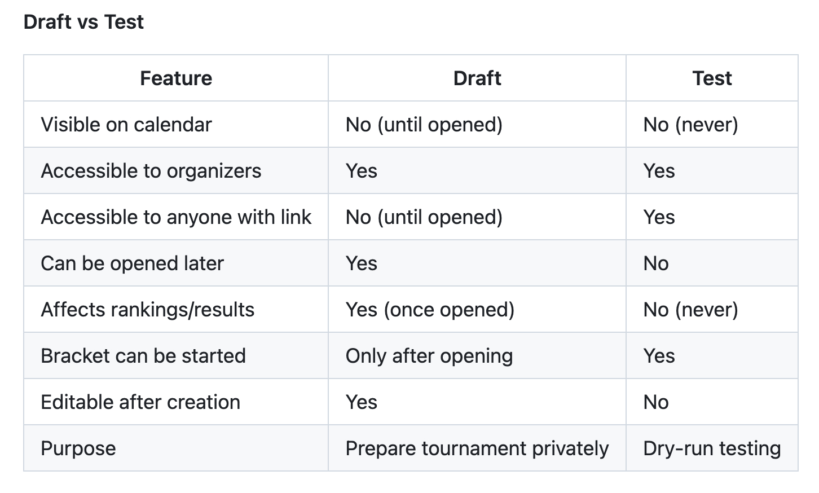
Task: Click the "Bracket can be started" cell
Action: pyautogui.click(x=143, y=356)
